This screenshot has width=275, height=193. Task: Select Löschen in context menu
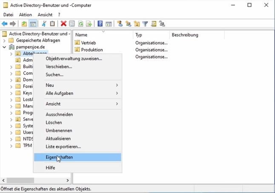[x=77, y=122]
